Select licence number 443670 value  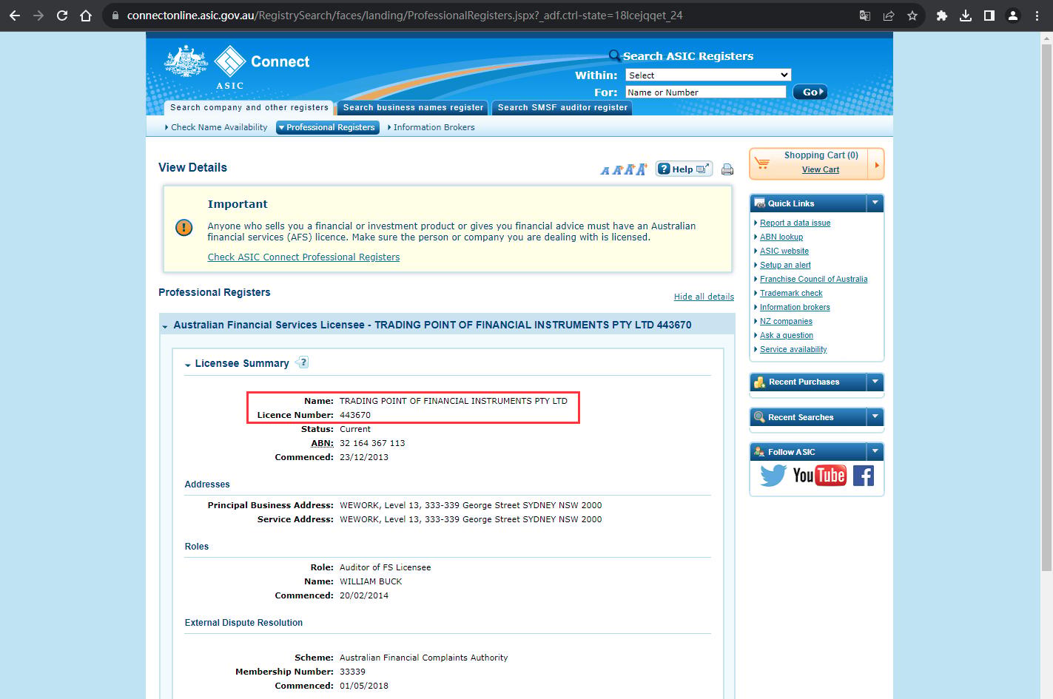355,415
